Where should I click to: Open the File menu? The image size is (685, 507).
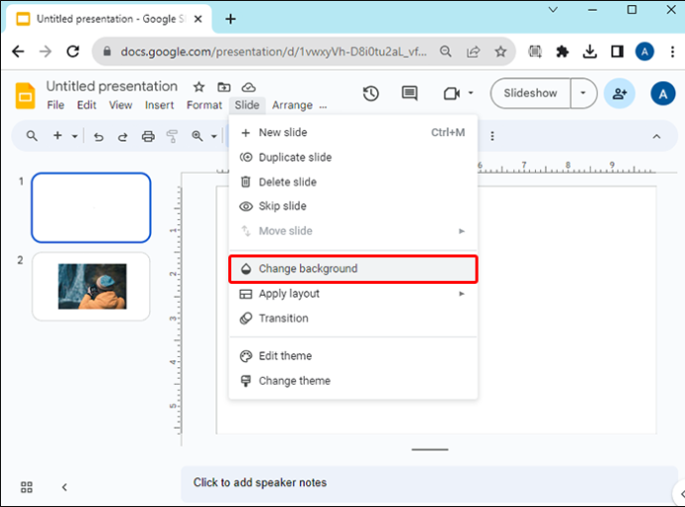[56, 105]
